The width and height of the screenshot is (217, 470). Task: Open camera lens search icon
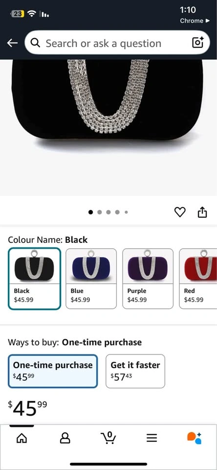pos(197,43)
